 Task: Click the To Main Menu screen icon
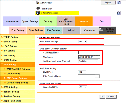click(x=101, y=29)
